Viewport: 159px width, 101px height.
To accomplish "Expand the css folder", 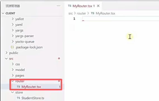I will point(13,64).
